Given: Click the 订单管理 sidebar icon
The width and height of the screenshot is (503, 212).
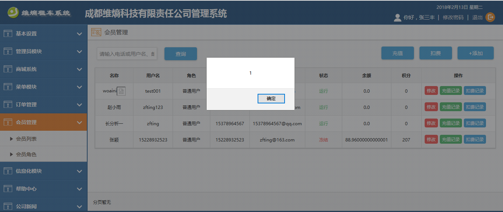Looking at the screenshot, I should pos(8,105).
